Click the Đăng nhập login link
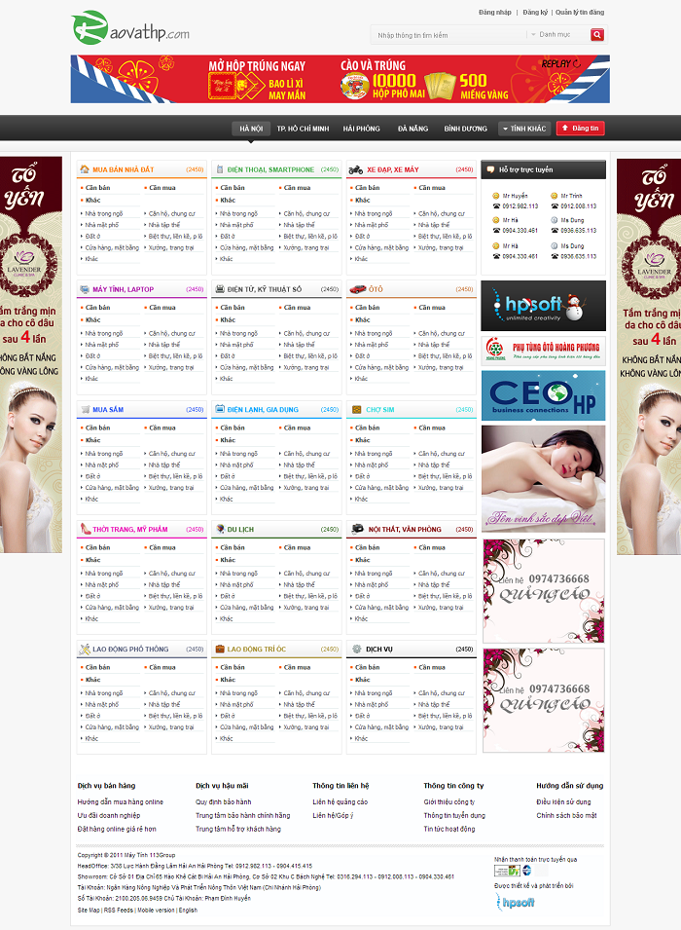 click(x=495, y=13)
